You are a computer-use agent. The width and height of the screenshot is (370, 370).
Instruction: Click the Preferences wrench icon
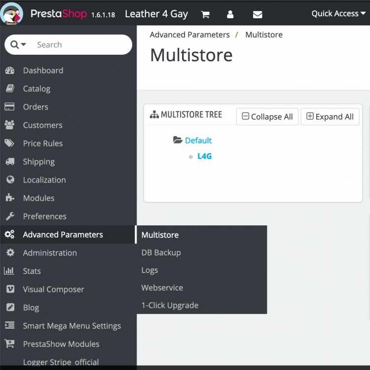tap(10, 216)
